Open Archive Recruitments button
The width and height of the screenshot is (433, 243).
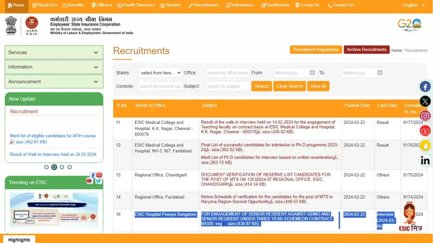[367, 50]
